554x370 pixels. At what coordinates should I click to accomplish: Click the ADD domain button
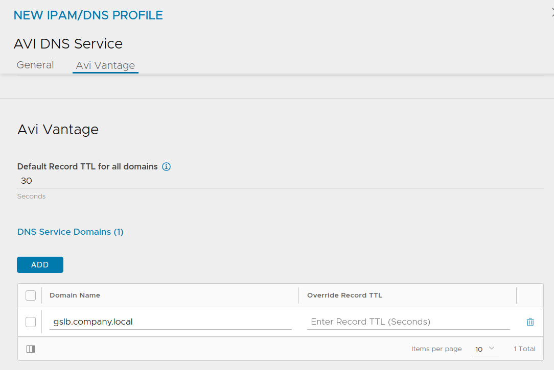(x=40, y=264)
